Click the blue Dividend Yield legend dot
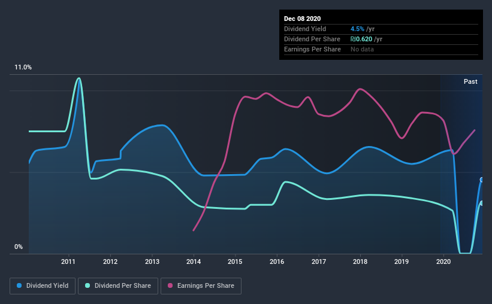Image resolution: width=492 pixels, height=304 pixels. point(19,285)
